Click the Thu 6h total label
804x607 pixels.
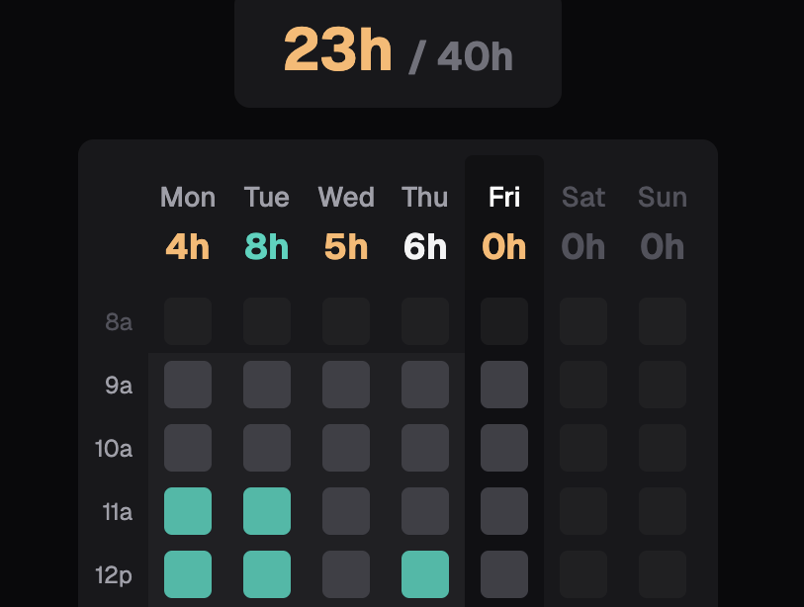(425, 247)
